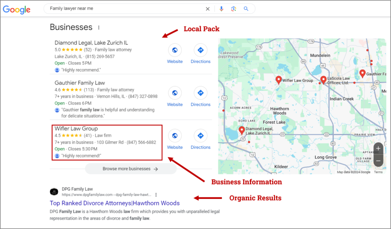The image size is (391, 229).
Task: Open the Website icon for Wifler Law Group
Action: coord(174,136)
